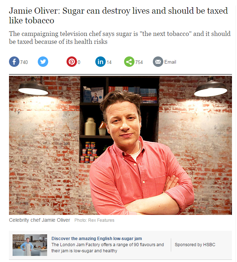Image resolution: width=237 pixels, height=262 pixels.
Task: Share on LinkedIn icon
Action: [x=100, y=62]
